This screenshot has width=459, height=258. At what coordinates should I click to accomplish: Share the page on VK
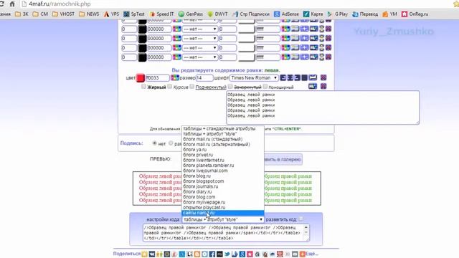(x=152, y=254)
